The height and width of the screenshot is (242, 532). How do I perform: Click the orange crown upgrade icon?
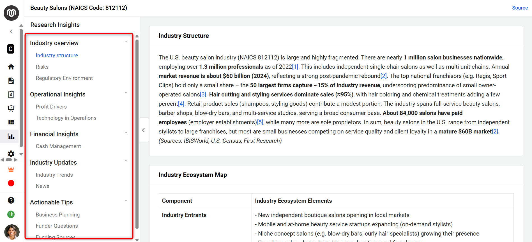click(11, 169)
